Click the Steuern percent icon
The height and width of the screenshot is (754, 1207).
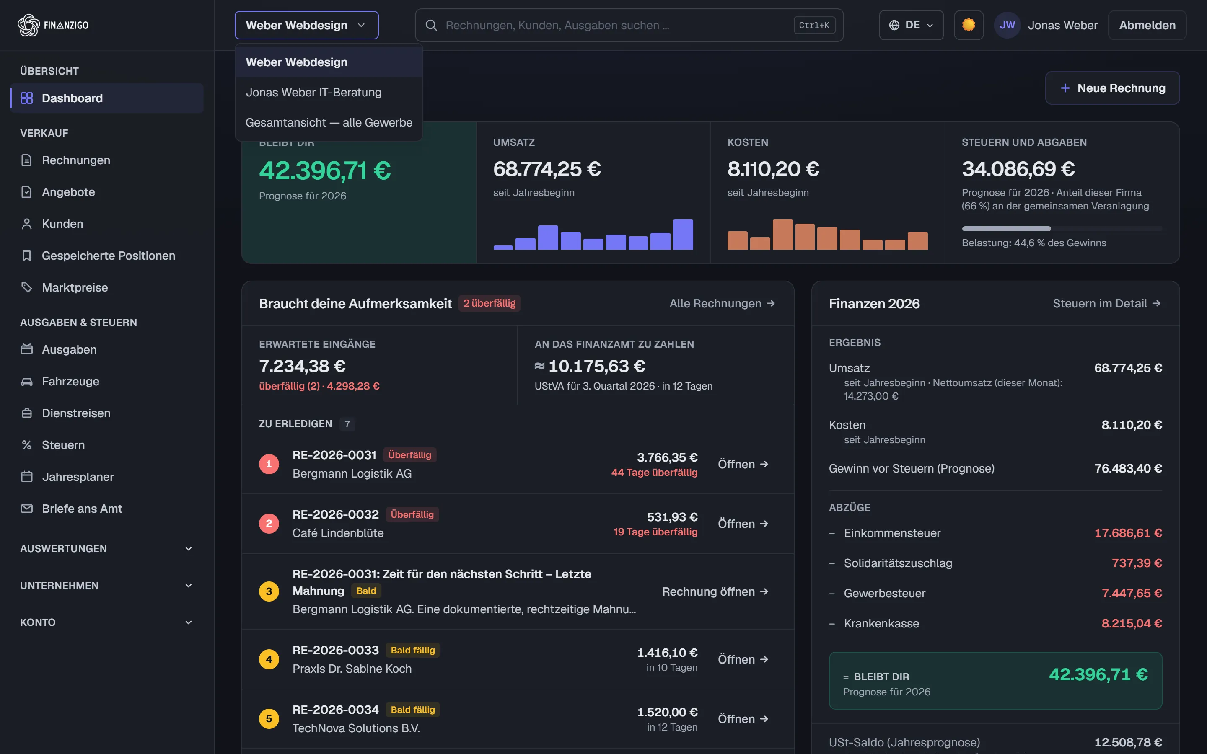click(27, 445)
